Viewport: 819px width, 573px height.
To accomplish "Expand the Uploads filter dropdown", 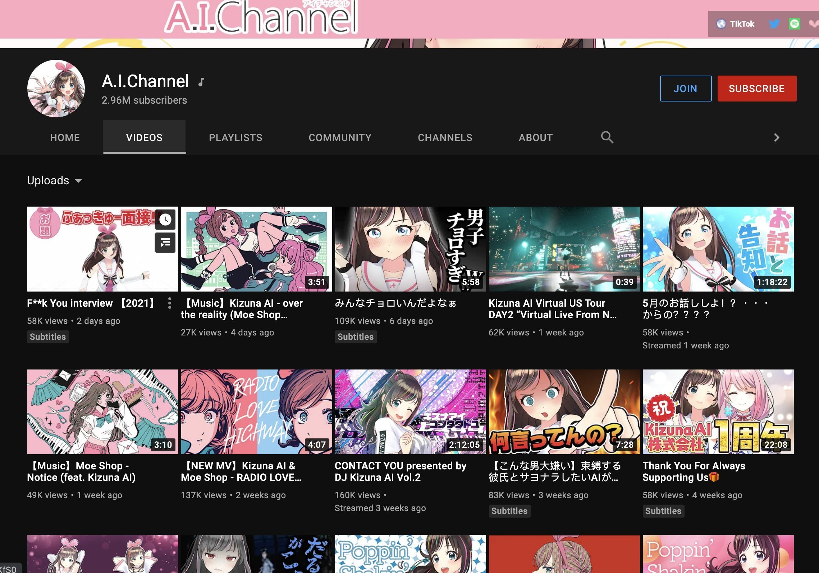I will (54, 180).
